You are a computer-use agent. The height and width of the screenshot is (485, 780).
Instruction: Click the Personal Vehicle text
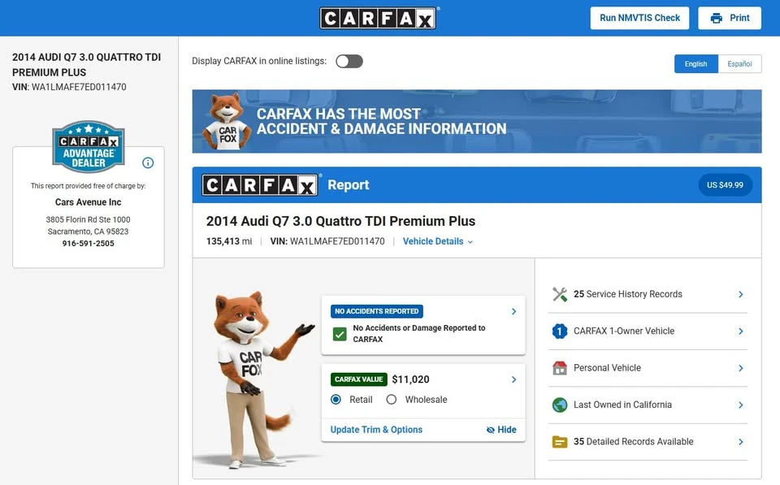coord(607,367)
